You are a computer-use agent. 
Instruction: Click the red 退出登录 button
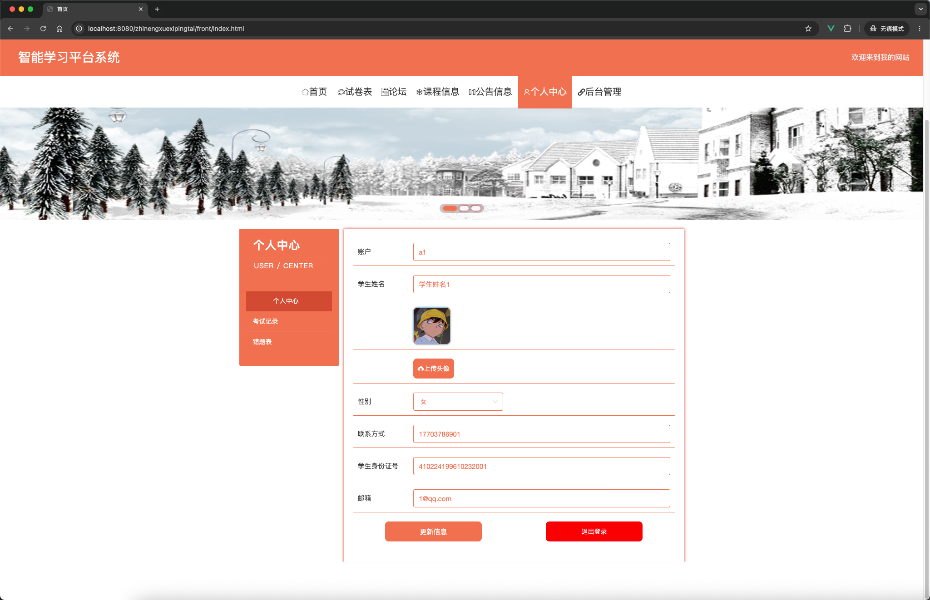(x=594, y=531)
